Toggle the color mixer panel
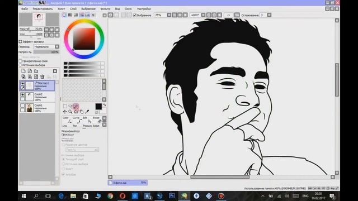 point(82,15)
